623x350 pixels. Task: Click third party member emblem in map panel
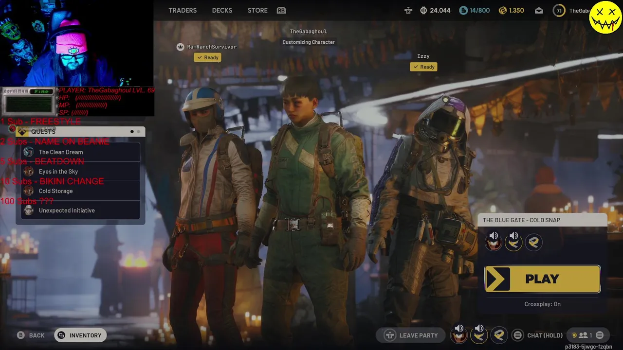pos(533,242)
